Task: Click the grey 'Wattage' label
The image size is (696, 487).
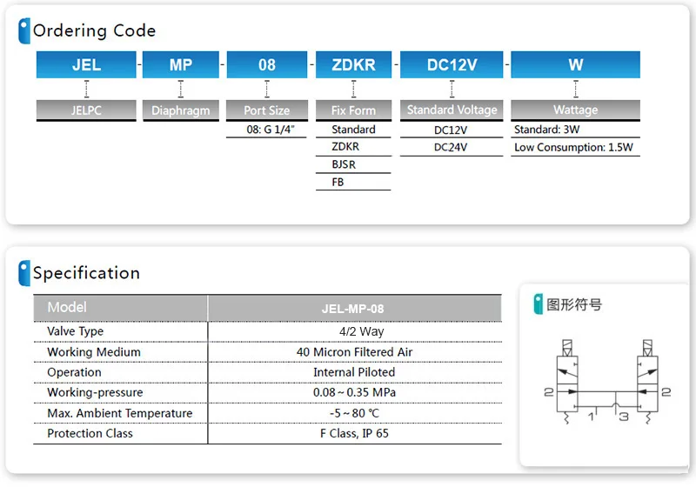Action: click(x=575, y=110)
